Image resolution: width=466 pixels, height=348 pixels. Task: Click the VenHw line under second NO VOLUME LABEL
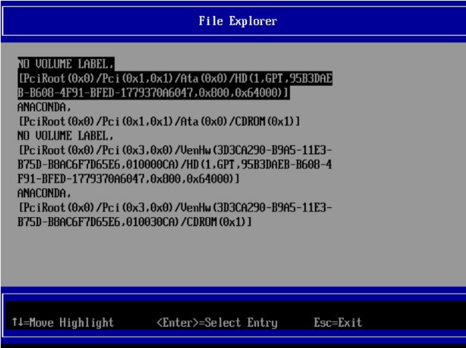pyautogui.click(x=175, y=150)
